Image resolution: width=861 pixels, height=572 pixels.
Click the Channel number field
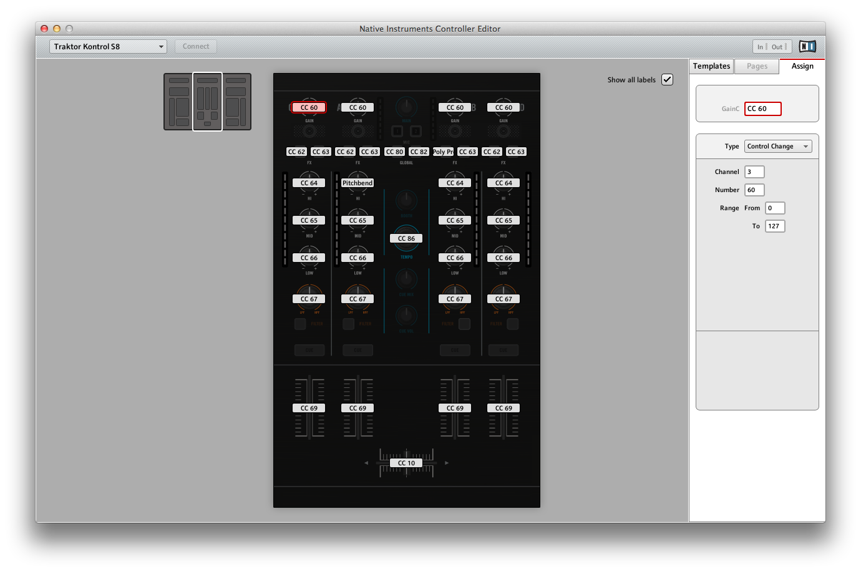[x=754, y=172]
